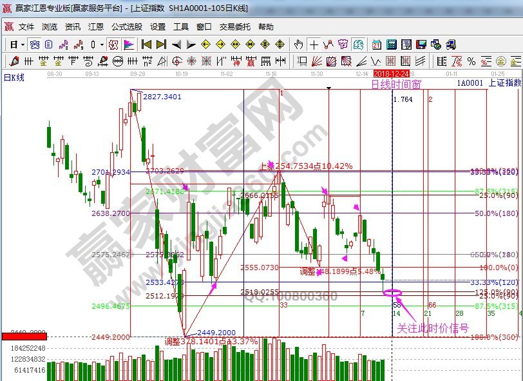Open the 交易委托 menu
This screenshot has height=381, width=523.
point(233,27)
